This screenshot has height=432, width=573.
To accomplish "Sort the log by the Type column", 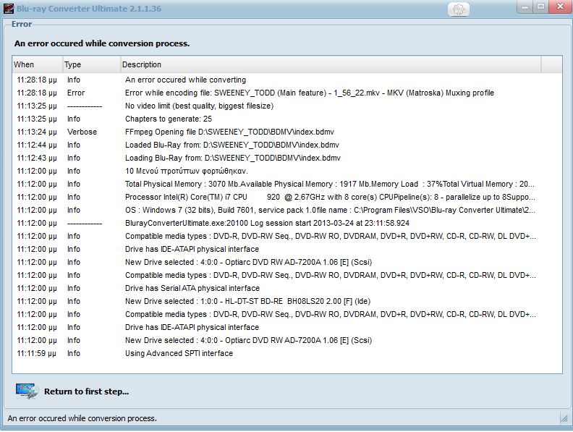I will [92, 64].
